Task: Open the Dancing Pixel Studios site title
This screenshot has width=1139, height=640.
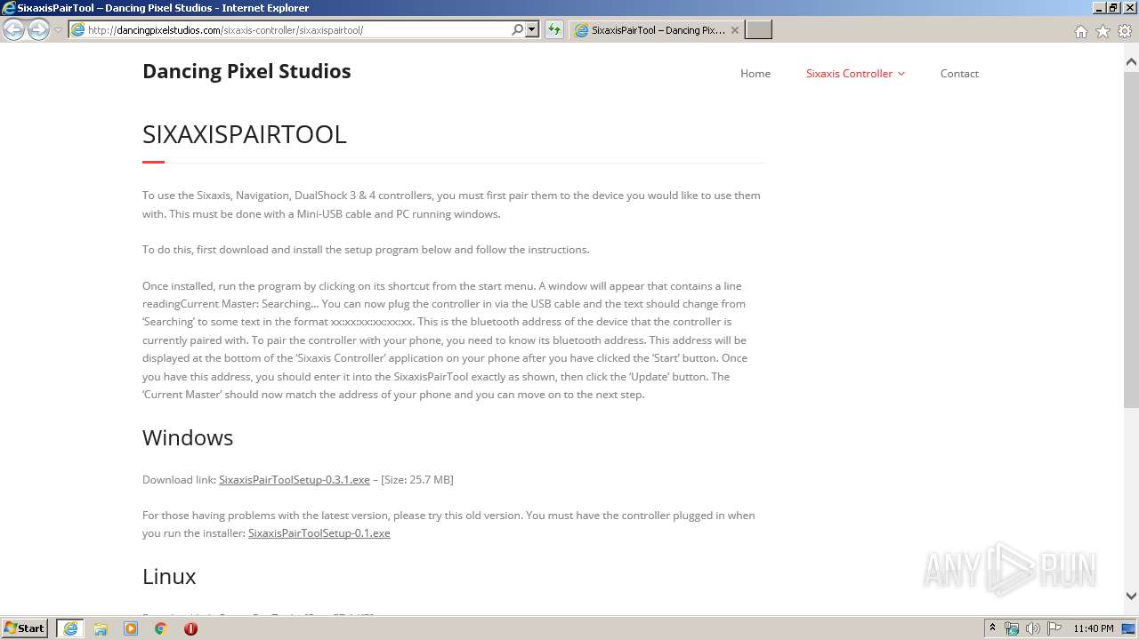Action: point(246,71)
